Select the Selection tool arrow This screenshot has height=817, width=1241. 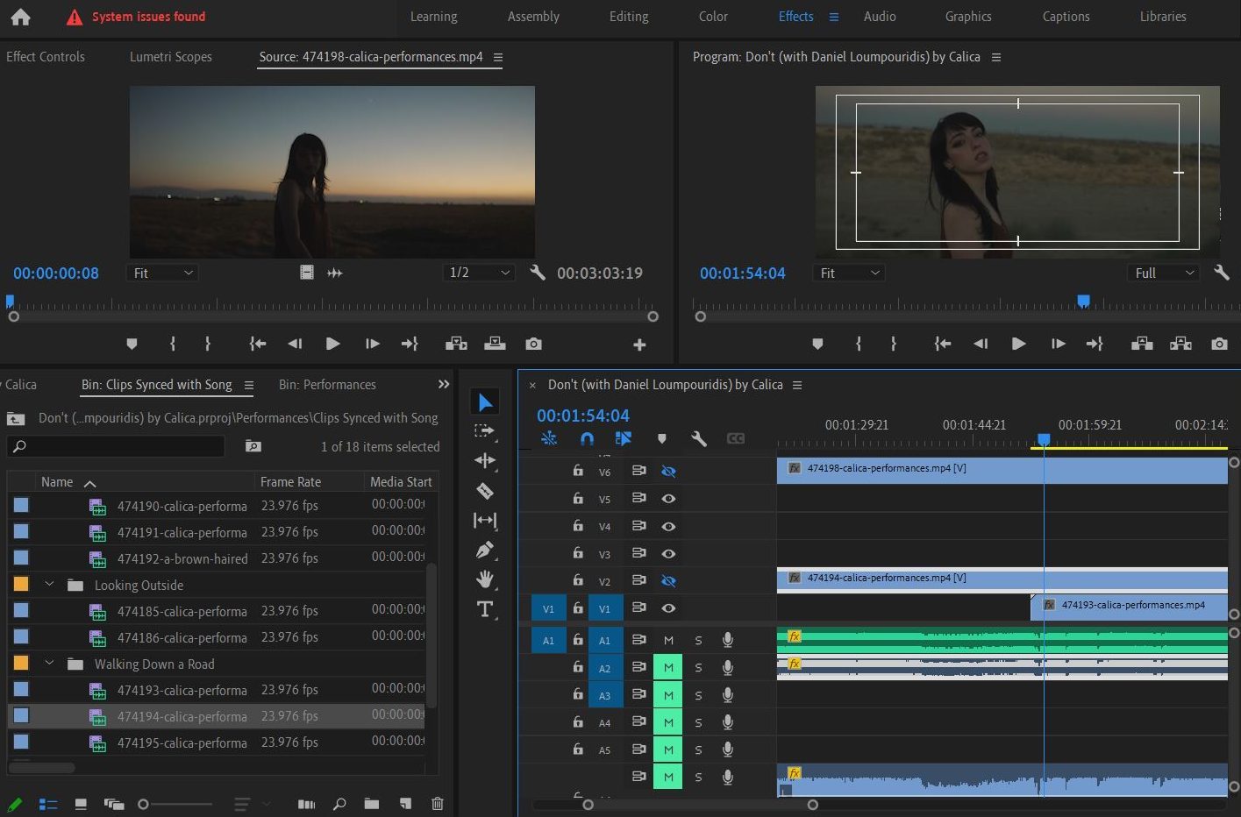(x=485, y=402)
